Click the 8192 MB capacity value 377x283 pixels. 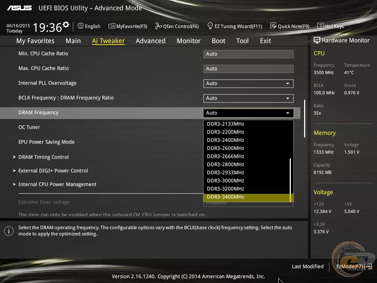click(323, 172)
